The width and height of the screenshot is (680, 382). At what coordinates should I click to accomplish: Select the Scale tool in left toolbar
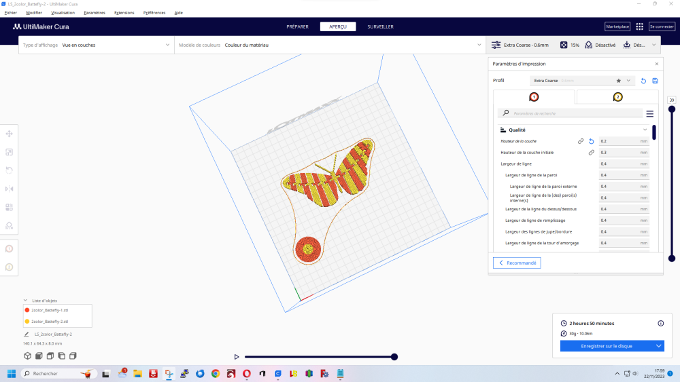pyautogui.click(x=9, y=152)
